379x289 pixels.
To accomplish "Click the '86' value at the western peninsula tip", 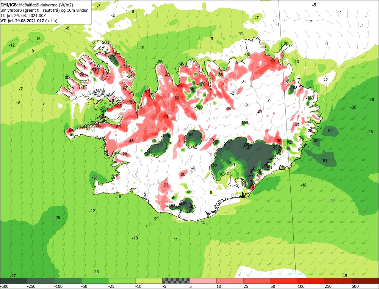I will pos(71,131).
